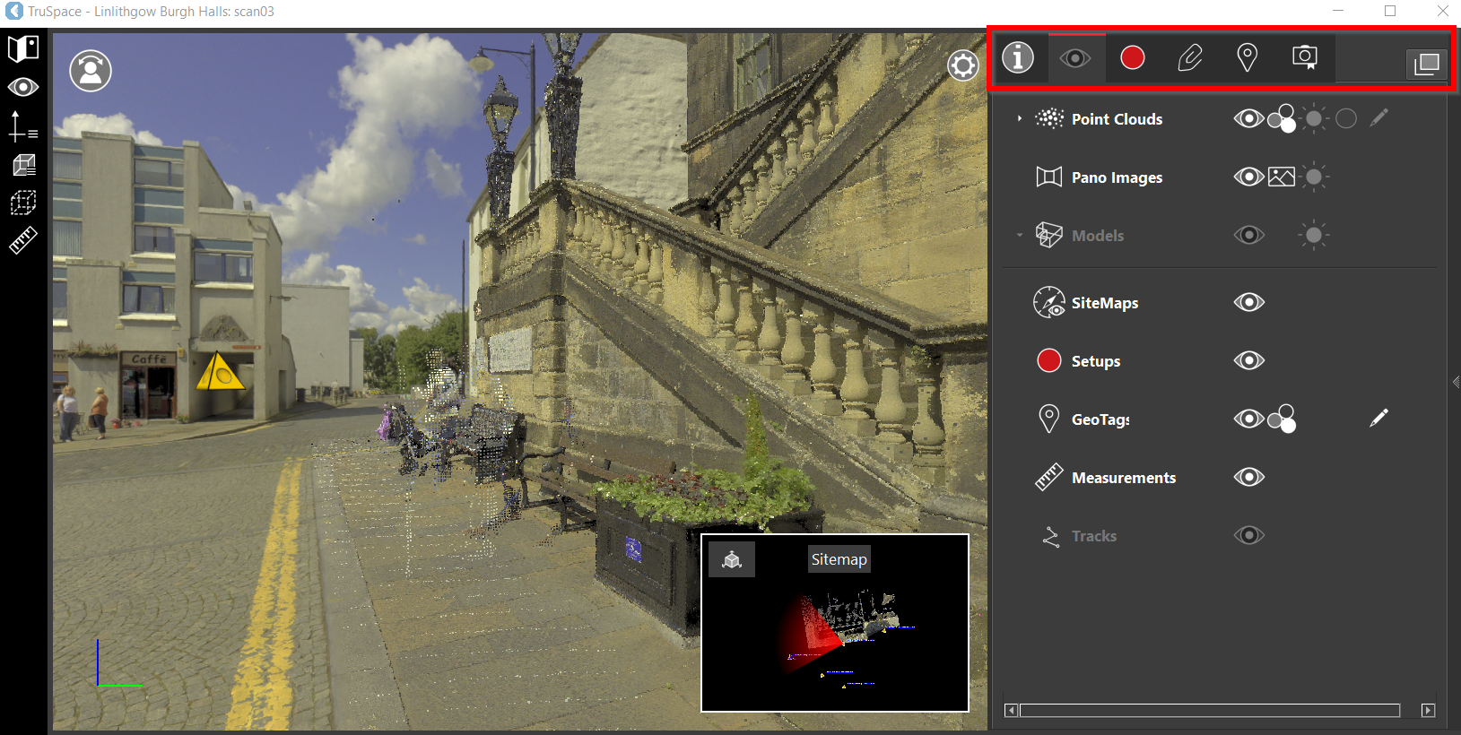Image resolution: width=1461 pixels, height=735 pixels.
Task: Click the horizontal scrollbar right arrow
Action: point(1429,711)
